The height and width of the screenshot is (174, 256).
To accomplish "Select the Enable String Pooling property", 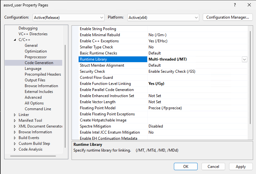I will pos(98,29).
